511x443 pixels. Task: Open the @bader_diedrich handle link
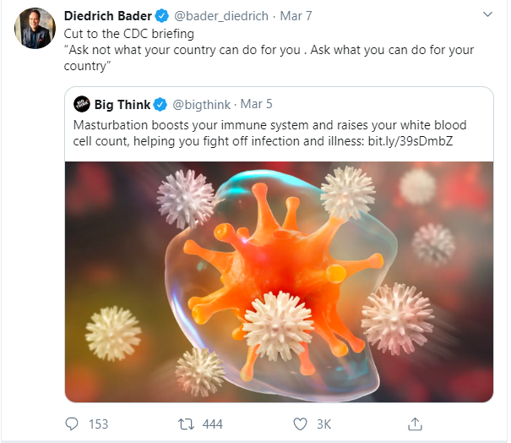(221, 16)
